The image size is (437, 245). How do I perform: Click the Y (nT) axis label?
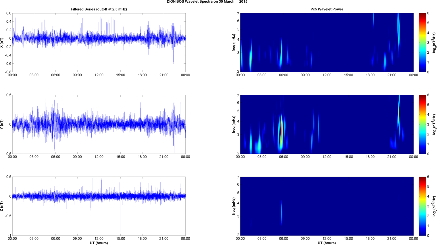(2, 124)
